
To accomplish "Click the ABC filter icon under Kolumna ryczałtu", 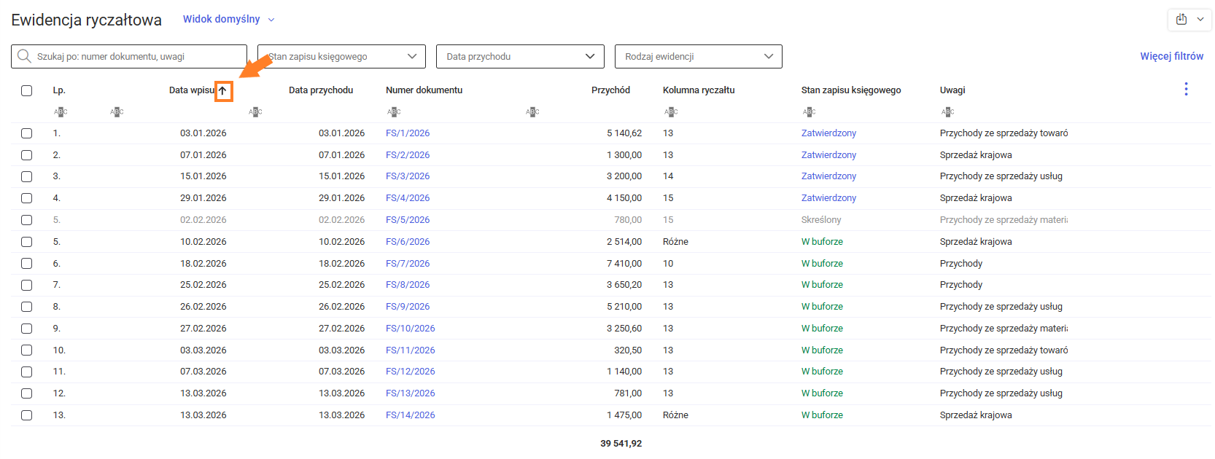I will [671, 112].
